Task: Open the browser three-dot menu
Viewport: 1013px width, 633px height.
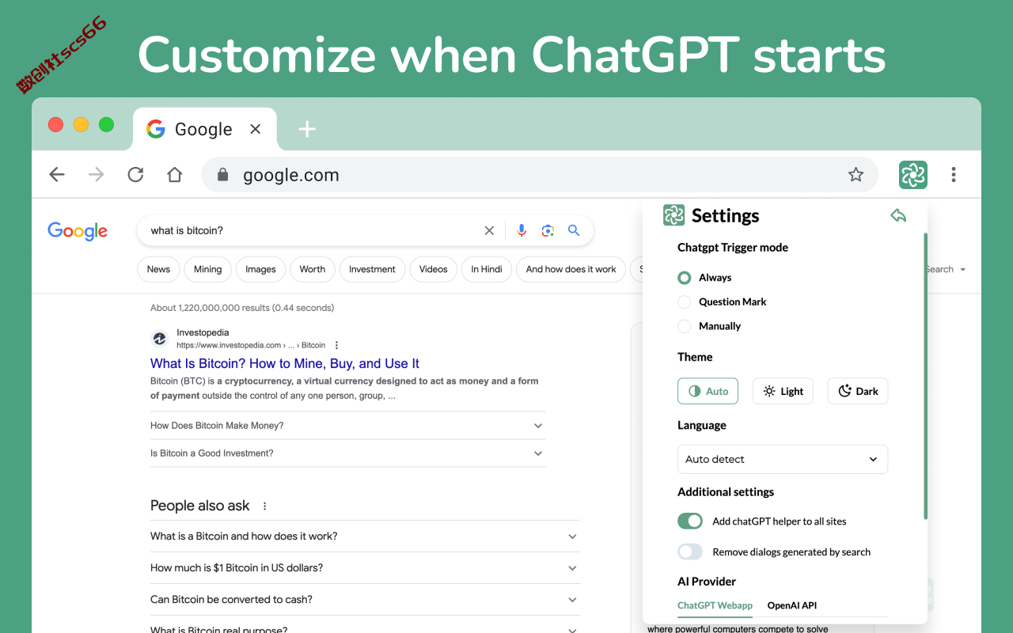Action: tap(954, 175)
